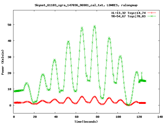Click the 10 tick label on y-axis
The image size is (165, 124).
9,89
